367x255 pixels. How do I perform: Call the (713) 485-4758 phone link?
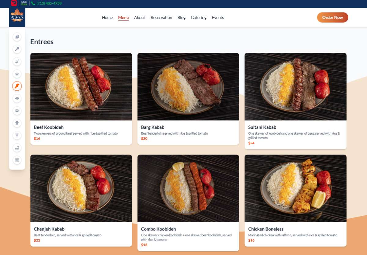click(x=49, y=3)
